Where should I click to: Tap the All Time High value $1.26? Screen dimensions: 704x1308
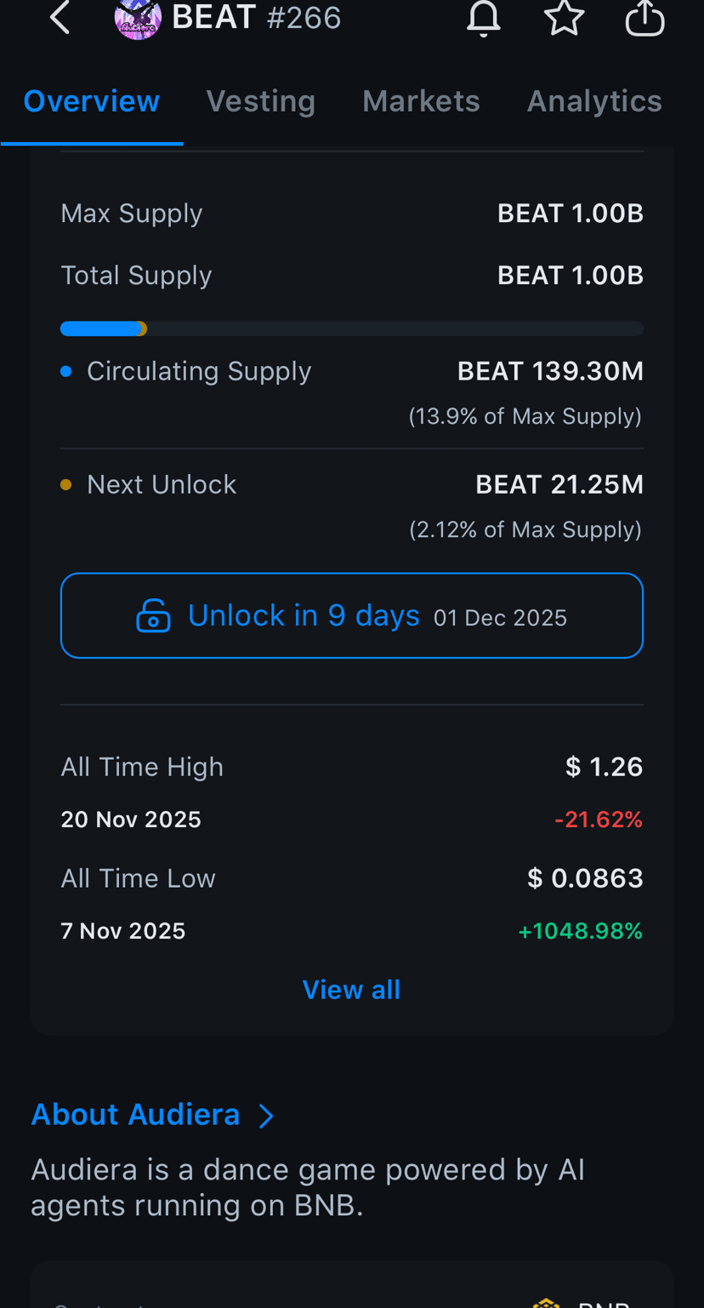605,767
